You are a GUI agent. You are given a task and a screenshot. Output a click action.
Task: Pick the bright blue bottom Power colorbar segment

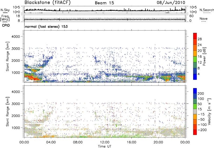pos(195,77)
